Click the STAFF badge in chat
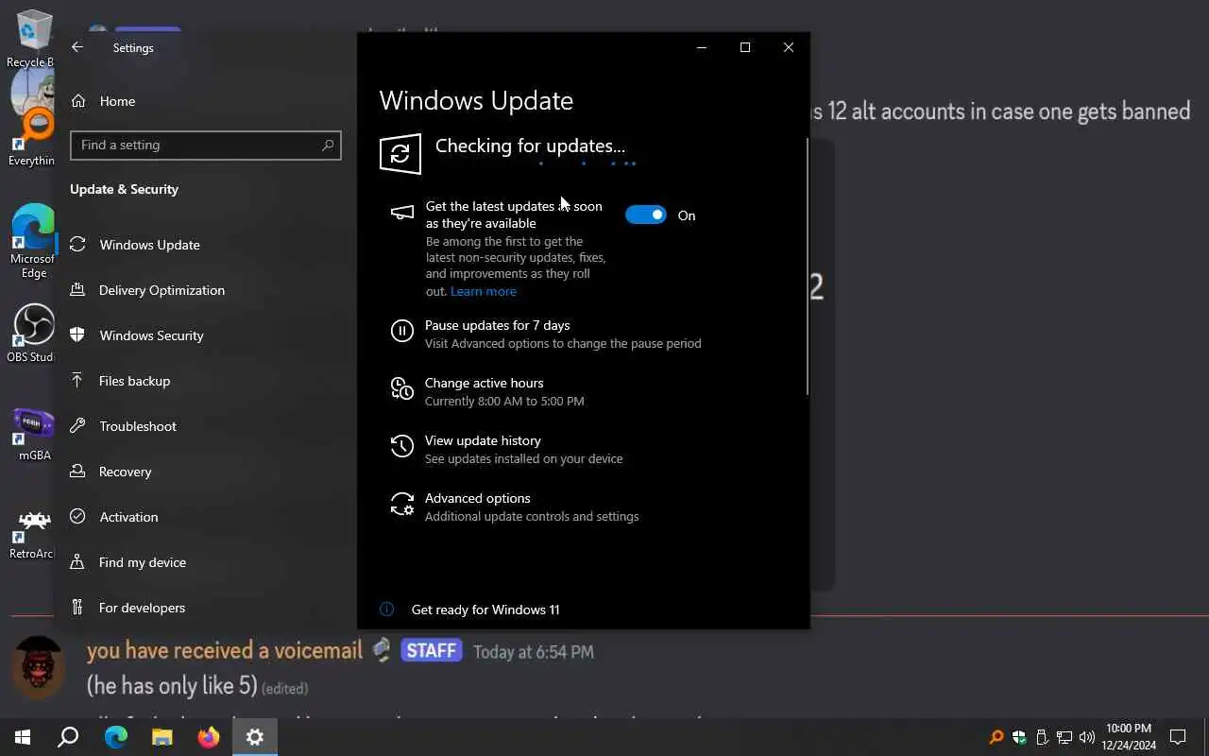The width and height of the screenshot is (1209, 756). (432, 650)
